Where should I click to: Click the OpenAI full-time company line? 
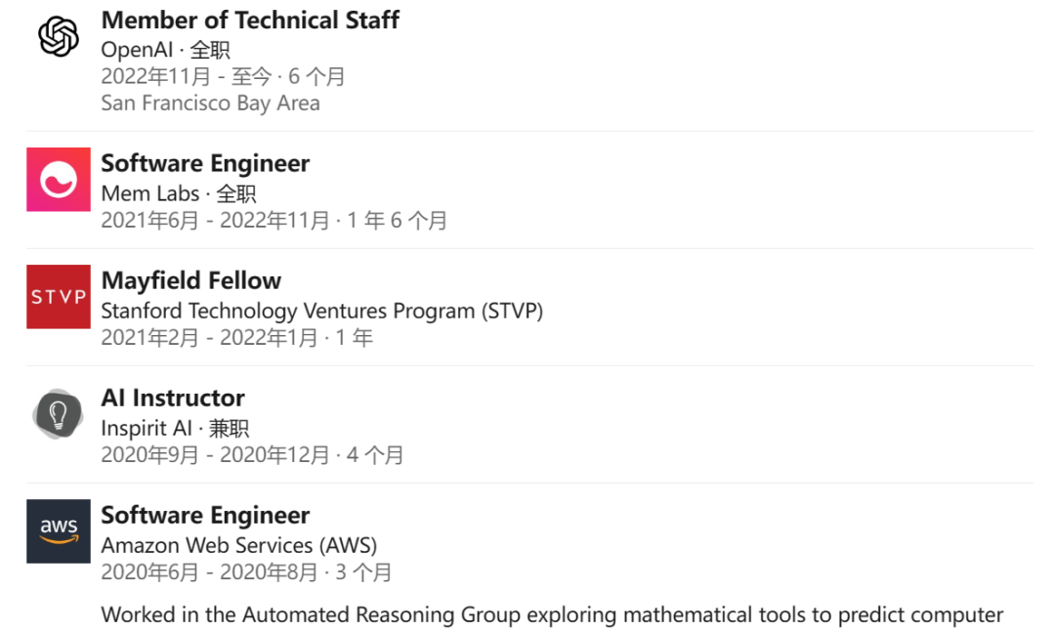pos(164,49)
